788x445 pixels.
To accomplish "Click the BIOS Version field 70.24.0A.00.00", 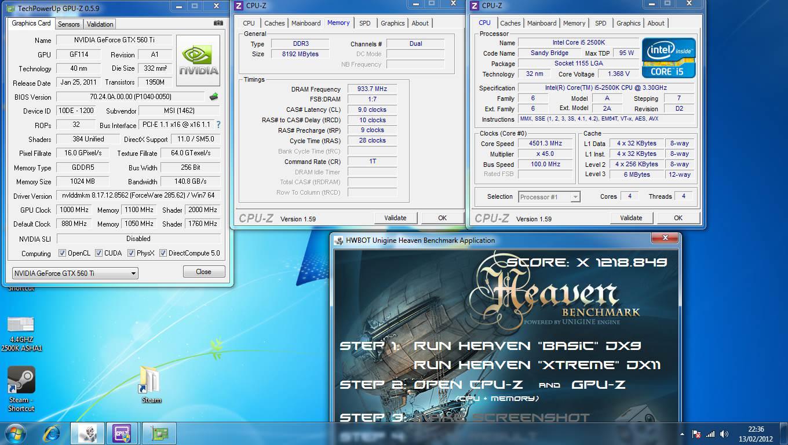I will tap(130, 97).
